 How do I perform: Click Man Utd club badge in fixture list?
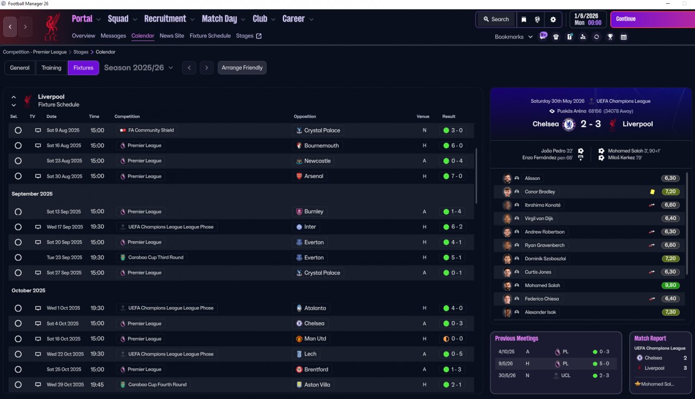tap(299, 339)
